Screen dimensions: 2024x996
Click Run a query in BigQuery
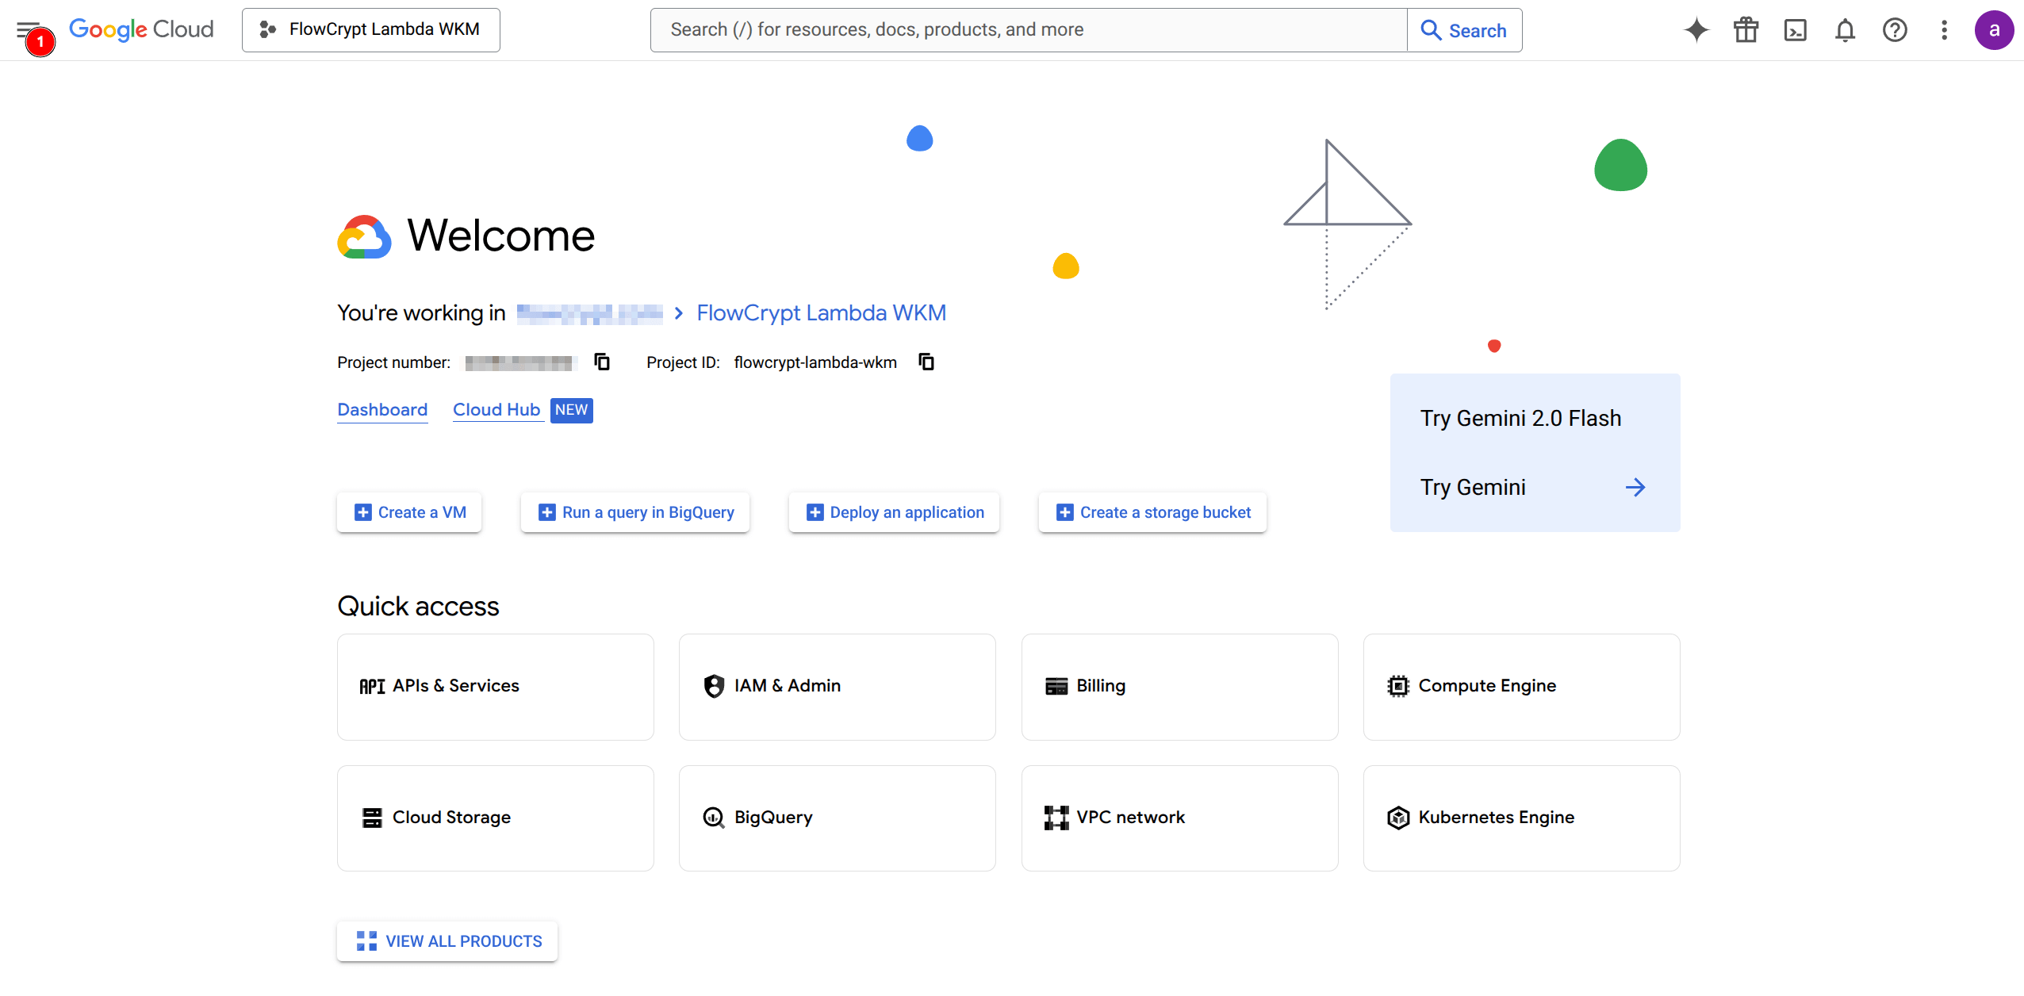click(635, 512)
